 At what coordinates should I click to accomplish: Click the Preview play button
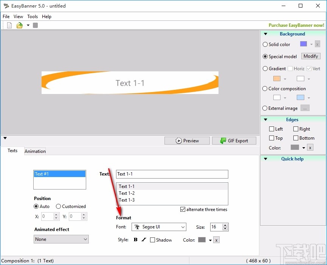(187, 141)
